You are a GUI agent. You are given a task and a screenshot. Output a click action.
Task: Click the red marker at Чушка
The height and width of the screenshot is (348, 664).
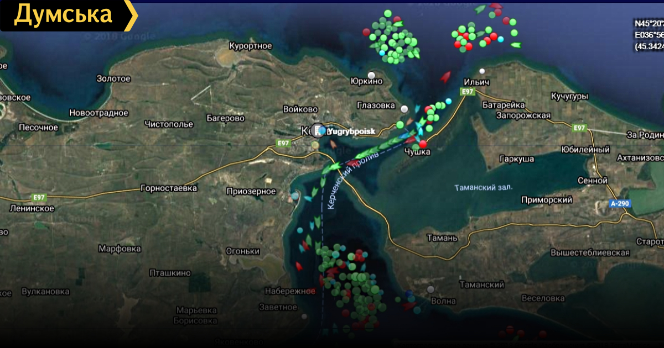[423, 144]
